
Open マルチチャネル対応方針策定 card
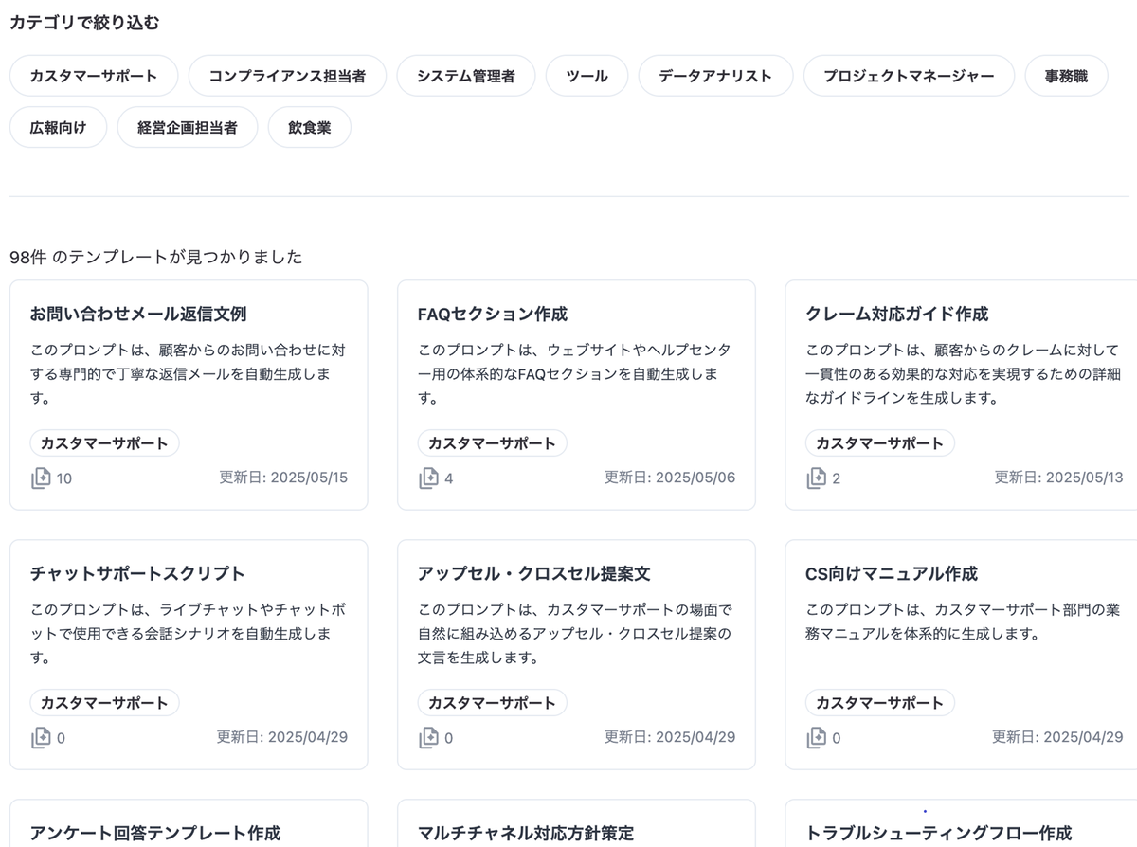click(x=576, y=822)
